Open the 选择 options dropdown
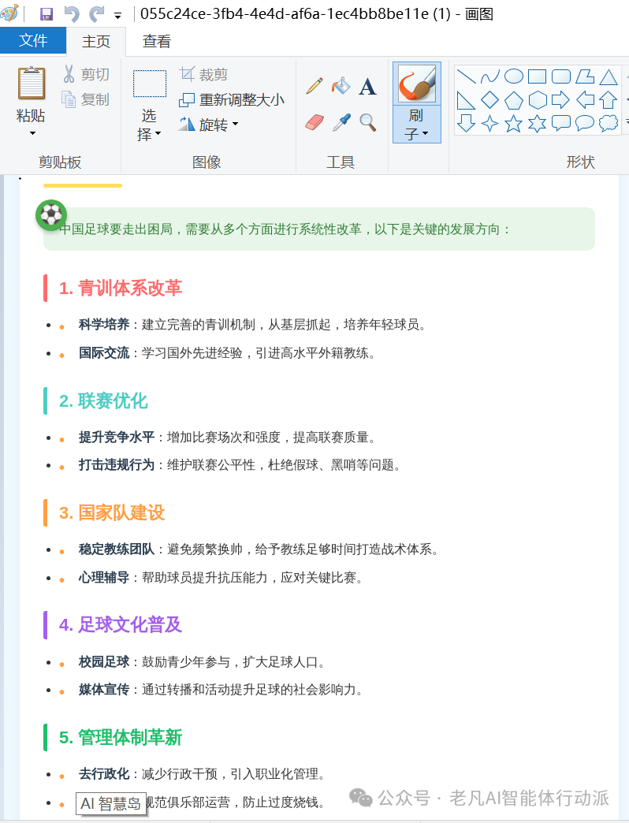The width and height of the screenshot is (629, 823). pos(149,125)
